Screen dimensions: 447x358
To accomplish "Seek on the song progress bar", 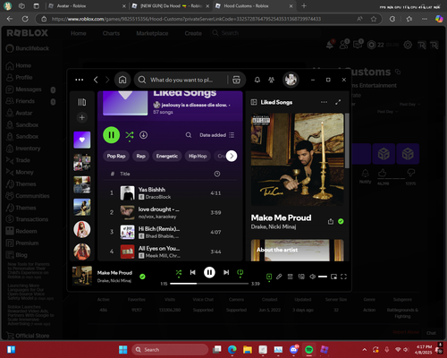I will (209, 284).
